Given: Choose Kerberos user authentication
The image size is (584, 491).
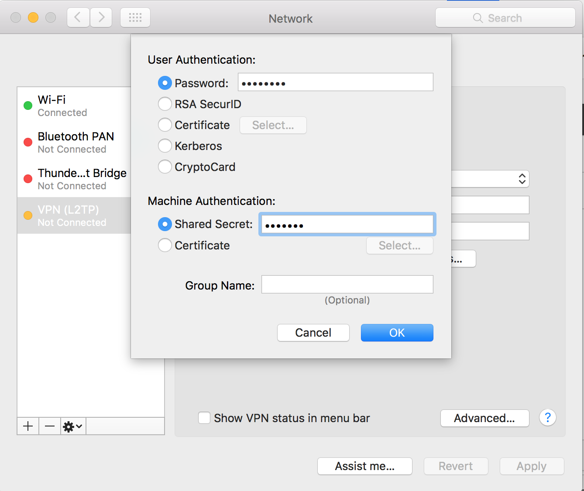Looking at the screenshot, I should [x=165, y=146].
